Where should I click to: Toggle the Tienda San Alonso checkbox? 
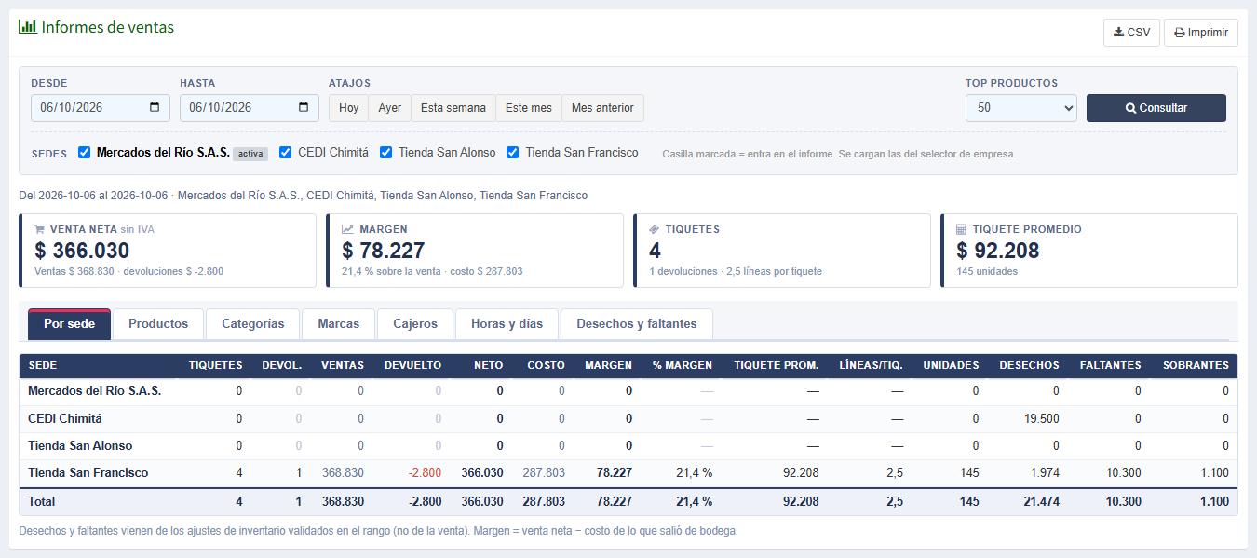pyautogui.click(x=386, y=152)
